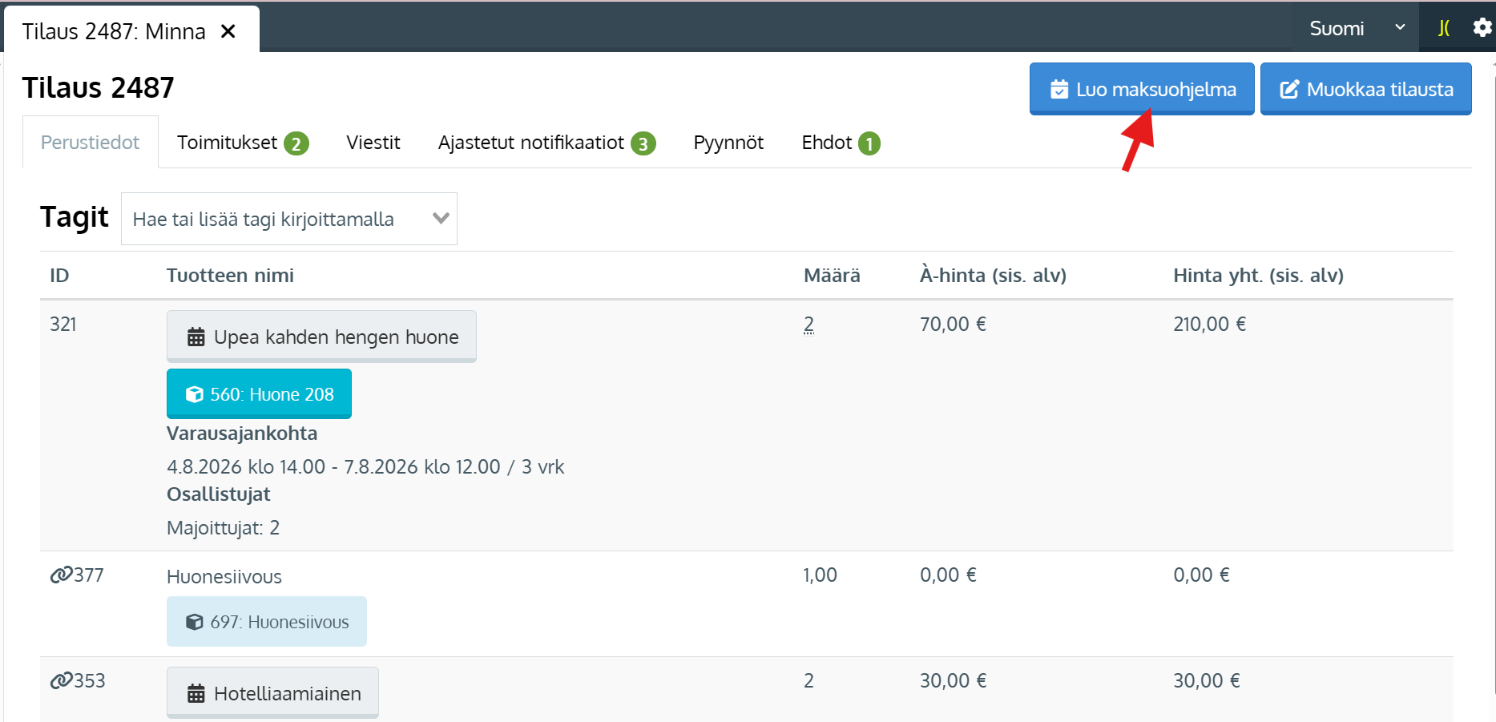
Task: Click the Määrä column header
Action: [832, 276]
